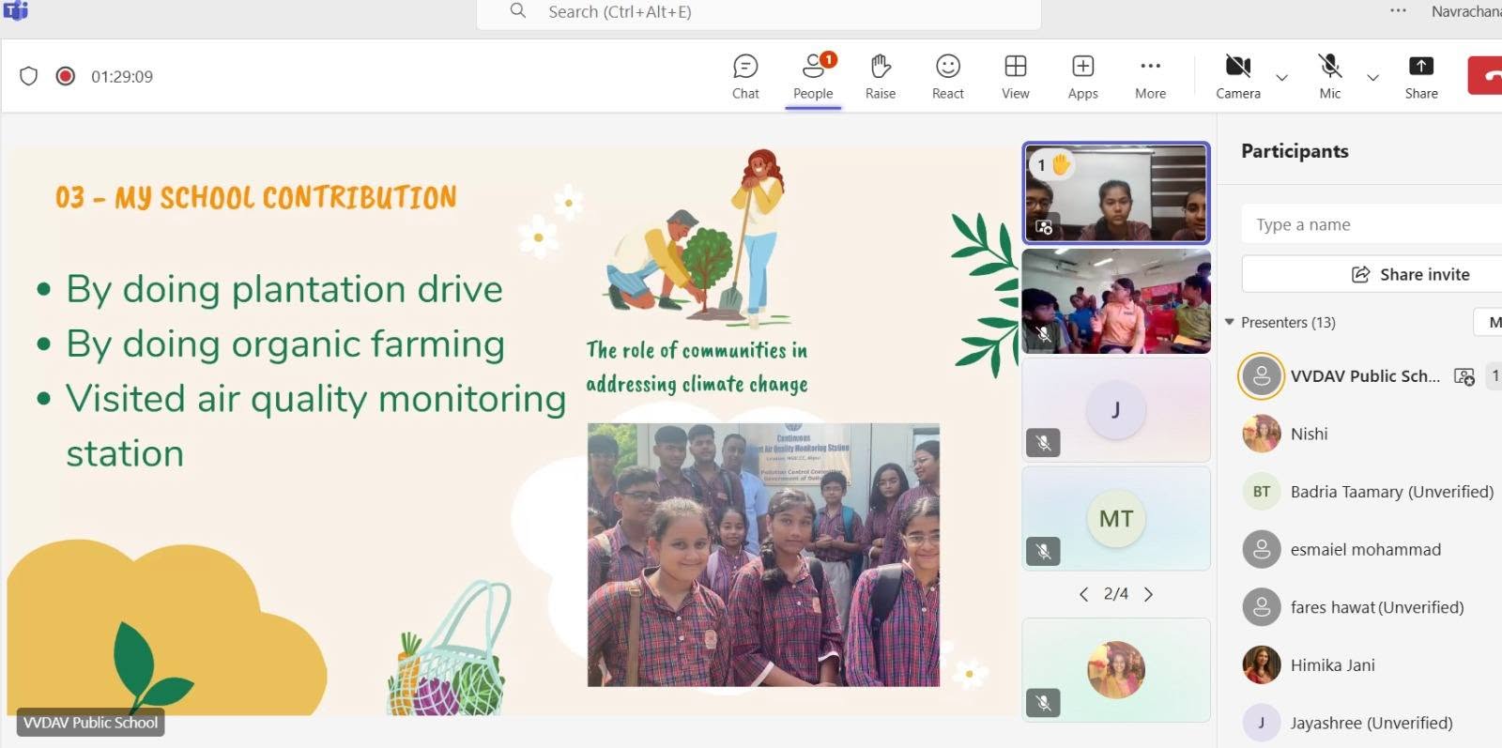
Task: Select participant tile MT
Action: coord(1115,518)
